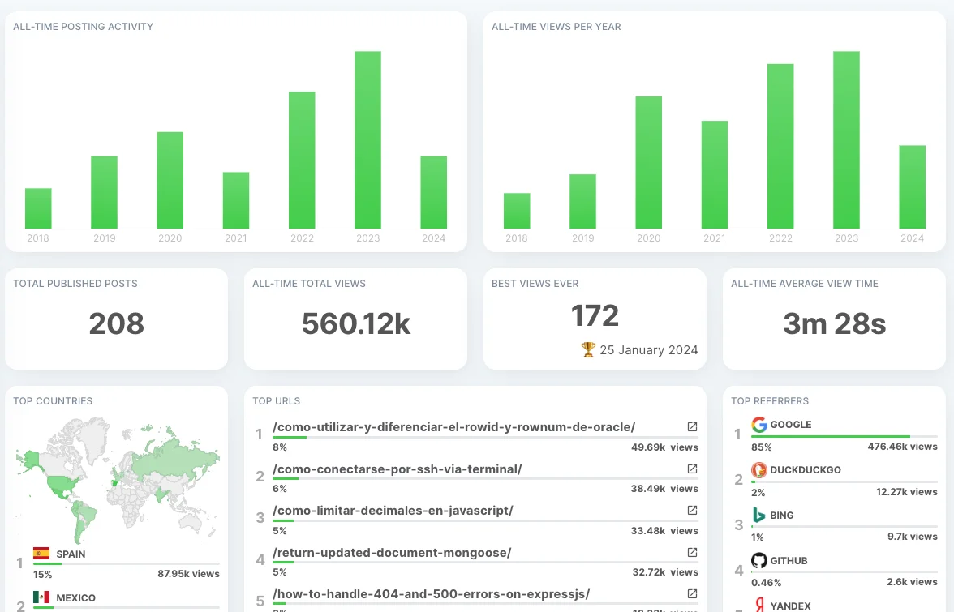Image resolution: width=954 pixels, height=612 pixels.
Task: Open external link for the JavaScript decimals post
Action: [x=691, y=510]
